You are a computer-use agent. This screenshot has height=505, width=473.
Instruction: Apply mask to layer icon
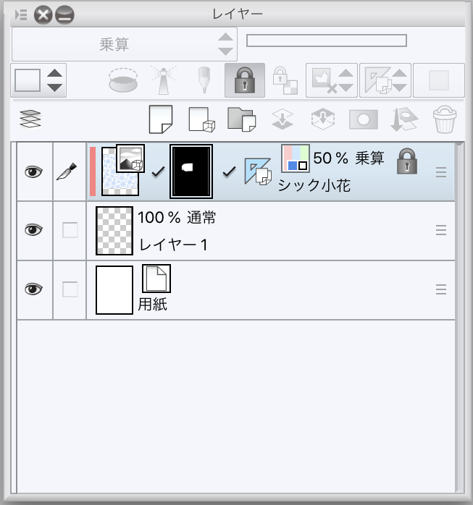tap(404, 119)
